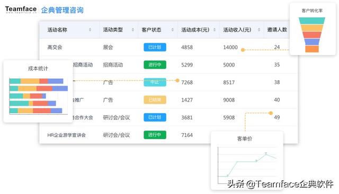Click the Teamface logo
This screenshot has height=194, width=339.
point(21,10)
